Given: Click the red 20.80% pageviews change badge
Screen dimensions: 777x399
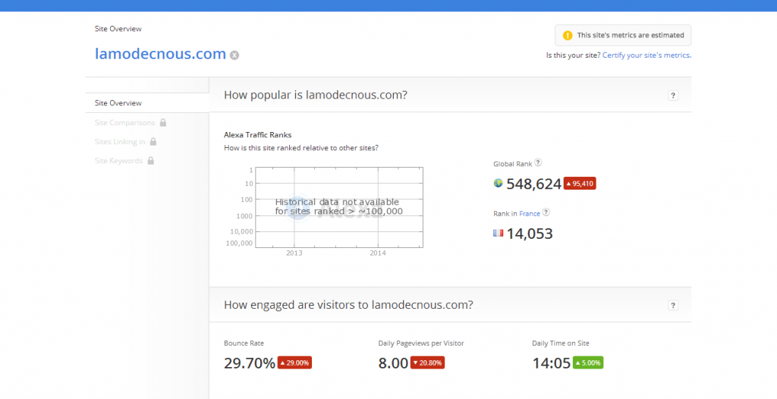Looking at the screenshot, I should (427, 363).
